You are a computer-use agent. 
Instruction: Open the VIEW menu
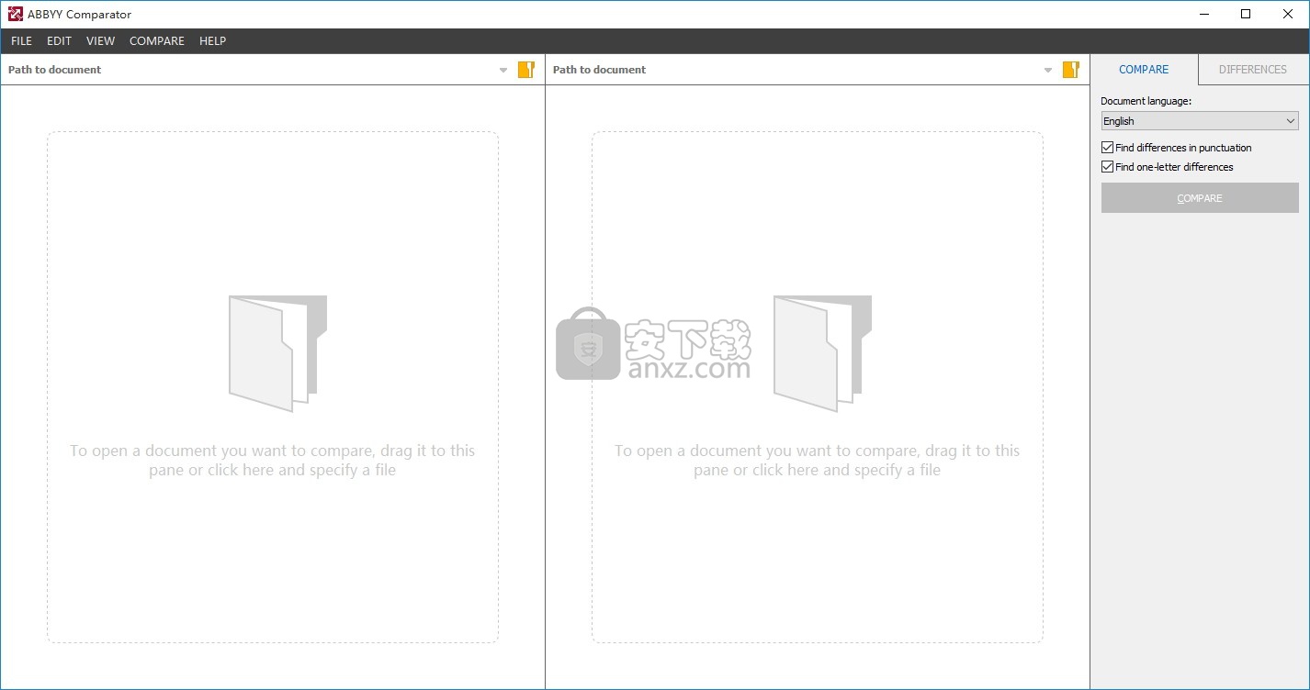click(x=100, y=41)
